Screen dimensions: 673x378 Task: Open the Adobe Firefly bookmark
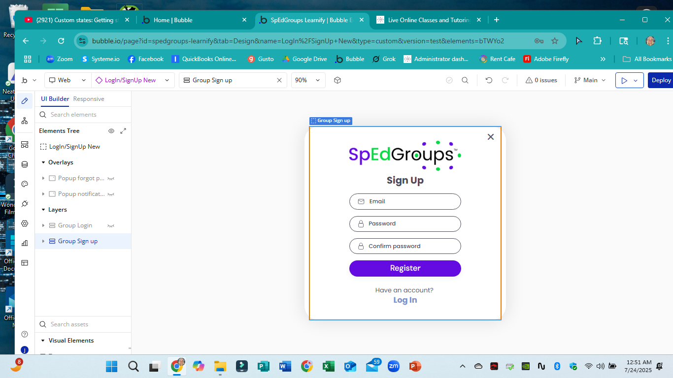tap(546, 59)
